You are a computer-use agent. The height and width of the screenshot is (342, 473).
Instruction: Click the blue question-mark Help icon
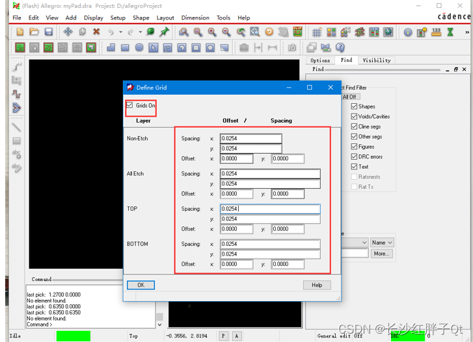[x=340, y=47]
